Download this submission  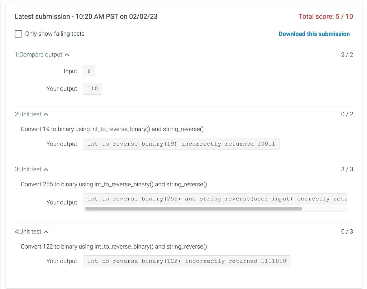tap(314, 34)
